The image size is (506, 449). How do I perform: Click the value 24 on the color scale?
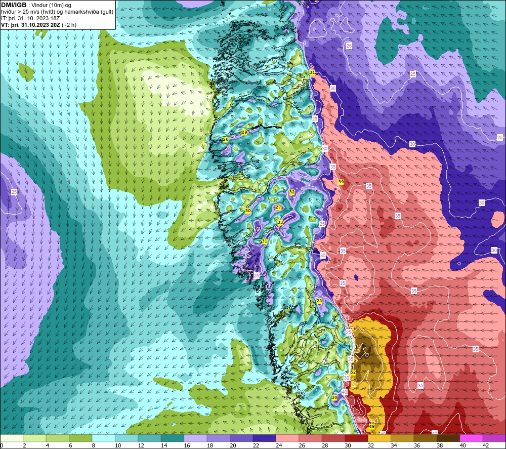(x=279, y=445)
